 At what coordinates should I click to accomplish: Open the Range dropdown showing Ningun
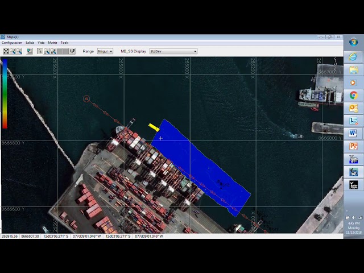pos(105,51)
